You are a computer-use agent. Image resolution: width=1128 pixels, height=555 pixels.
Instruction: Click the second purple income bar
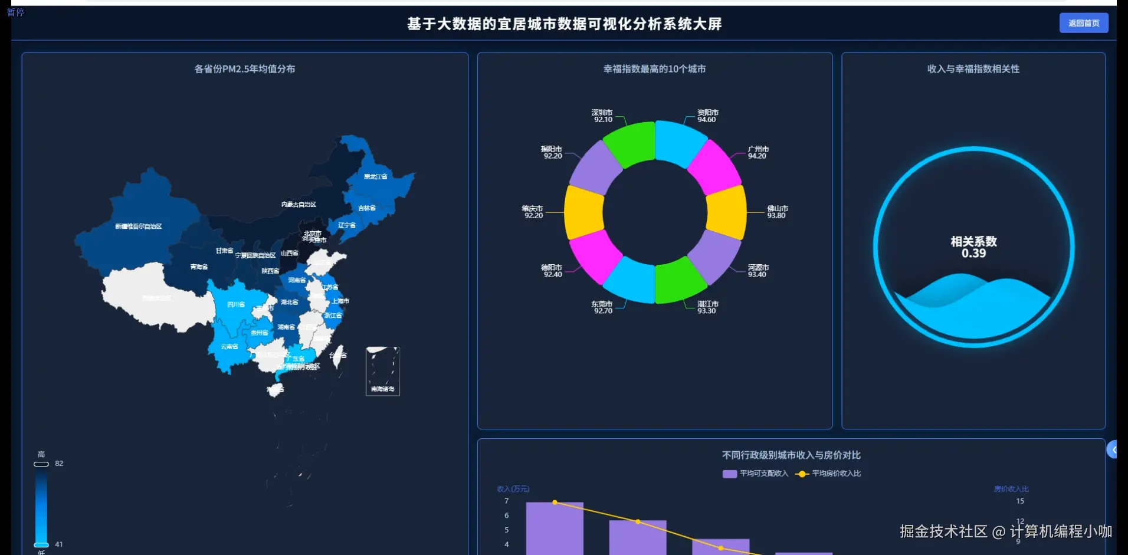coord(638,537)
